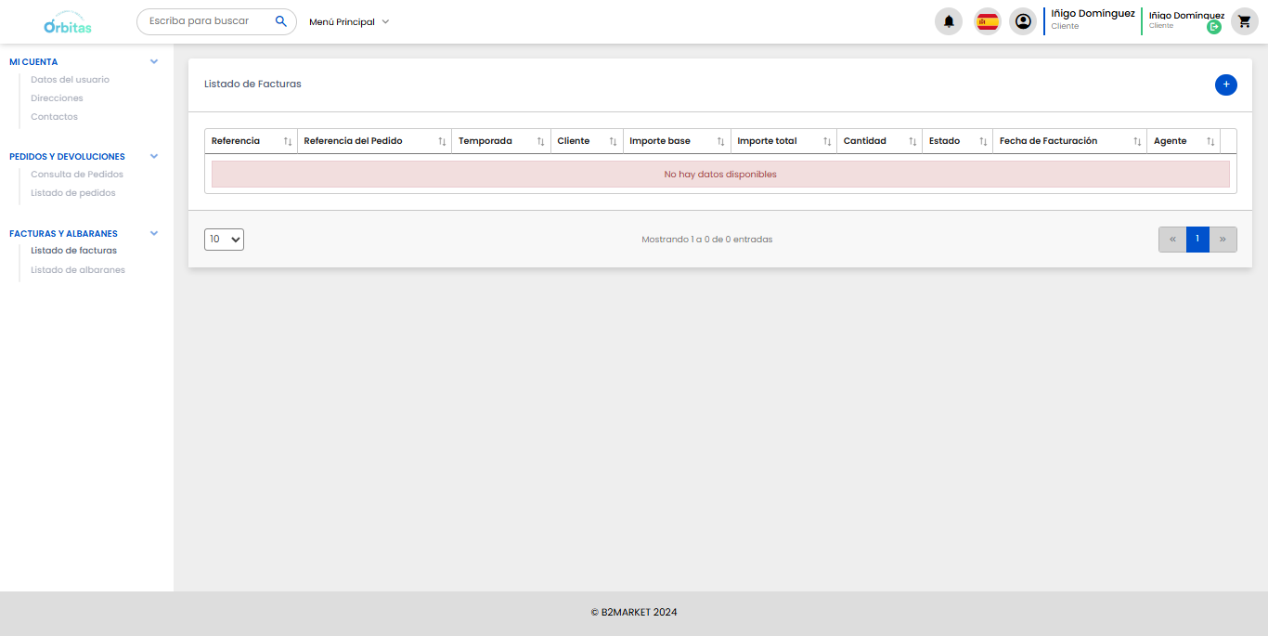Collapse the MI CUENTA section
Viewport: 1268px width, 636px height.
click(154, 62)
